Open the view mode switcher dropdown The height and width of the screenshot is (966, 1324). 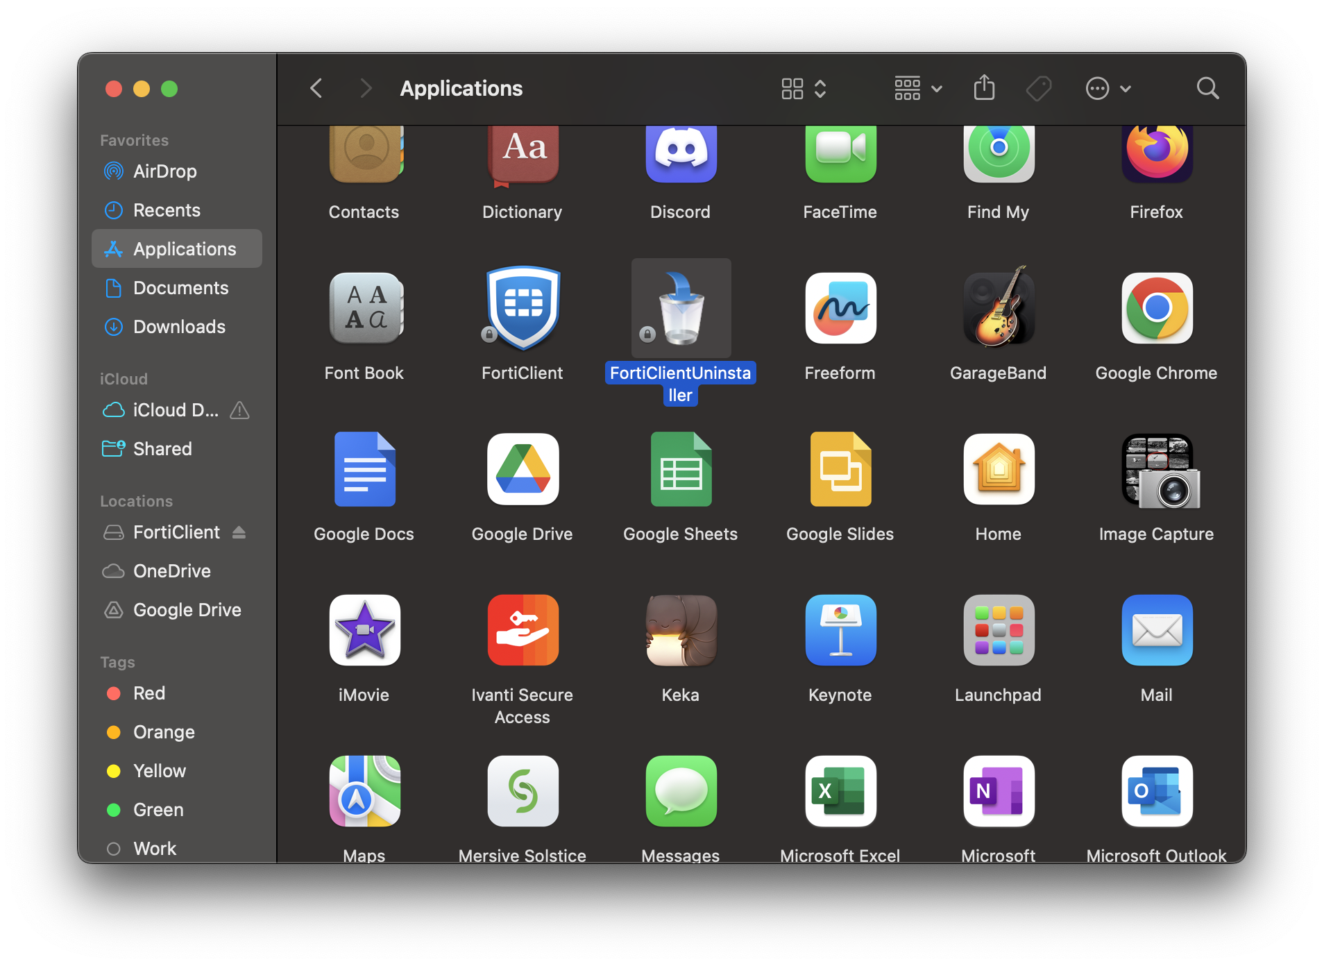(804, 89)
